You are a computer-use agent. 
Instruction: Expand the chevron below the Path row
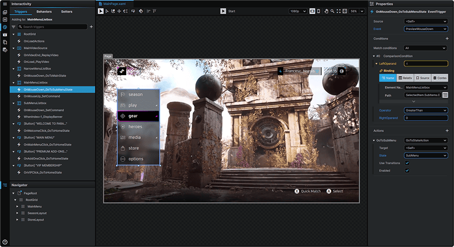point(414,101)
